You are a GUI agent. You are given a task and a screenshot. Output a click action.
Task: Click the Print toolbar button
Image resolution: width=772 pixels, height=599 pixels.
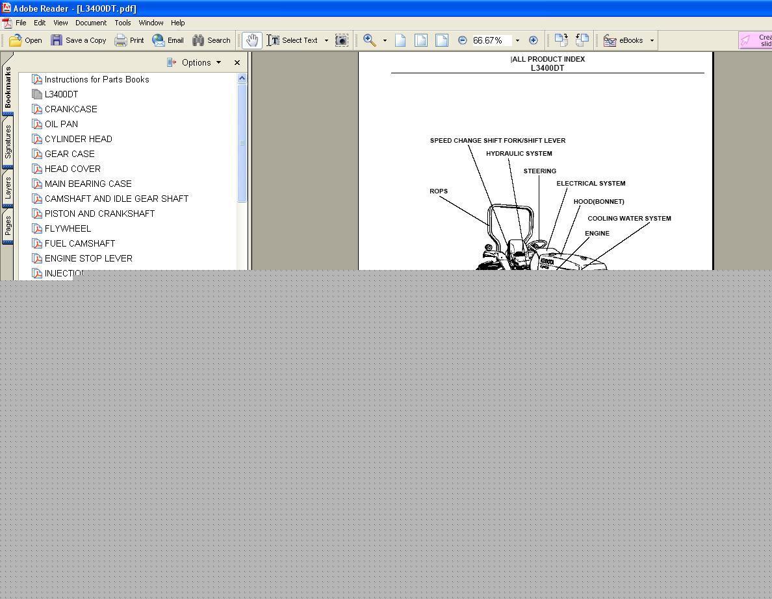click(x=129, y=40)
